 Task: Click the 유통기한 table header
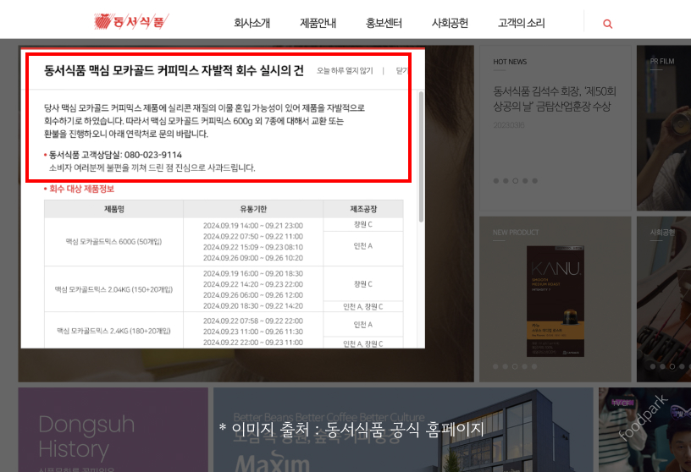coord(253,209)
